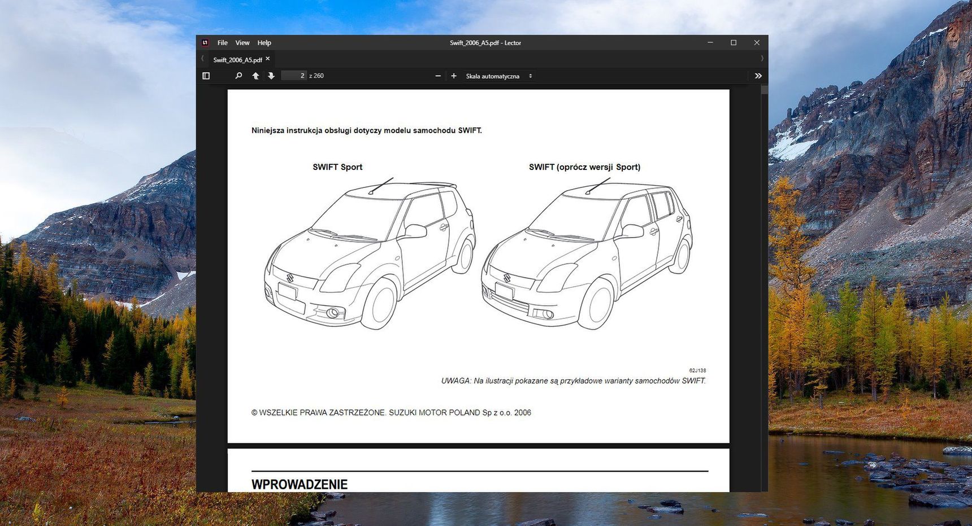Click the UWAGA note text line
The width and height of the screenshot is (972, 526).
573,381
